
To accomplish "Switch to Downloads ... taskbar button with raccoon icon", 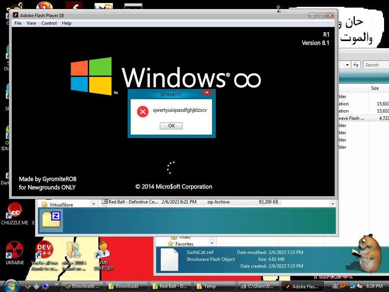I will tap(82, 286).
